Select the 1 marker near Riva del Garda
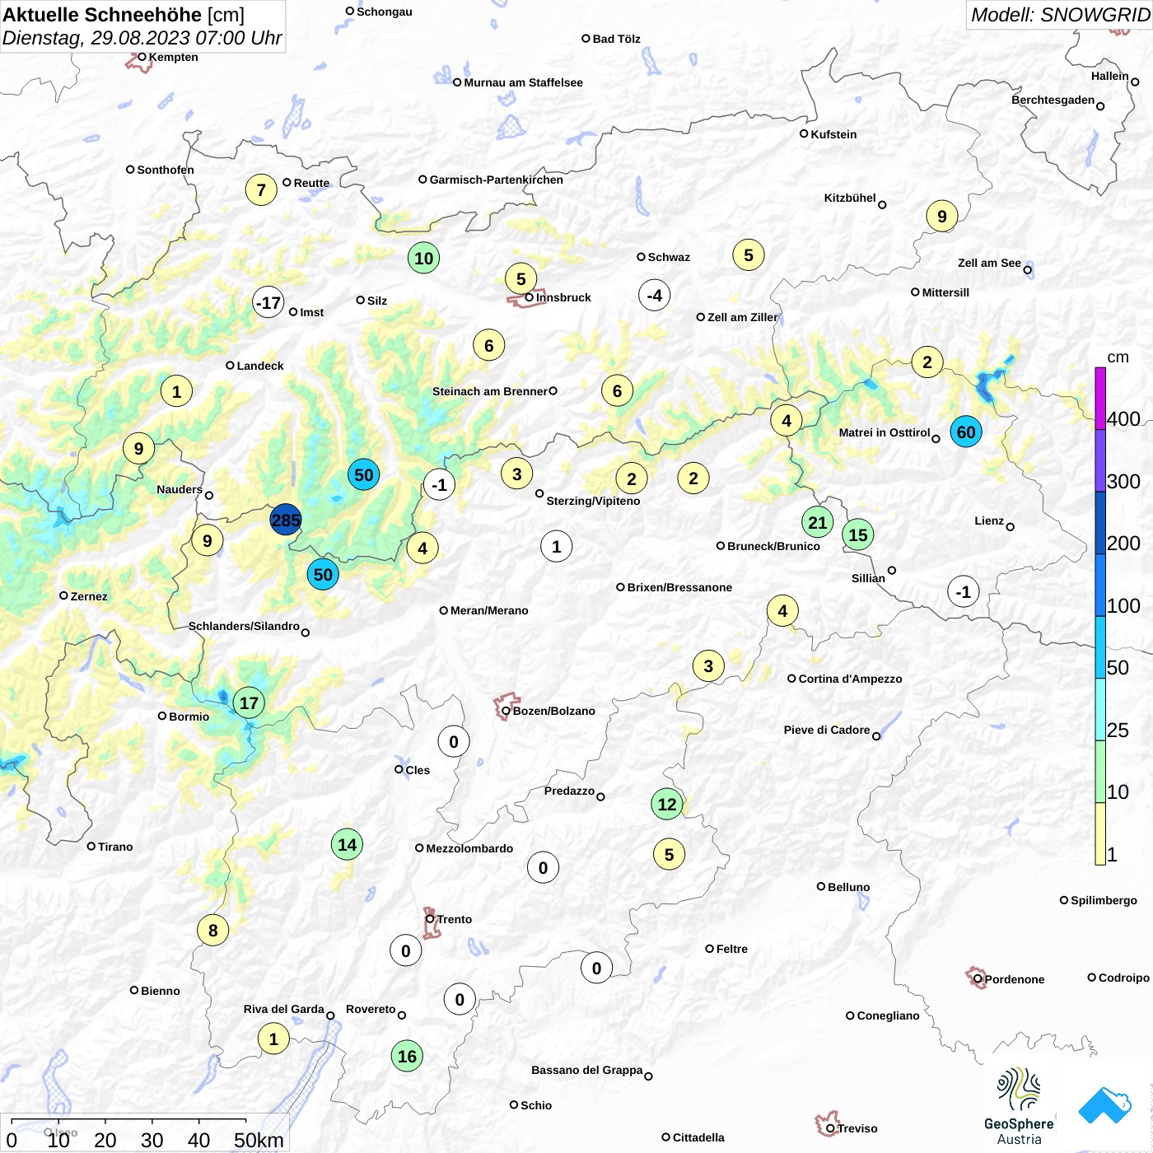This screenshot has width=1153, height=1153. tap(273, 1039)
